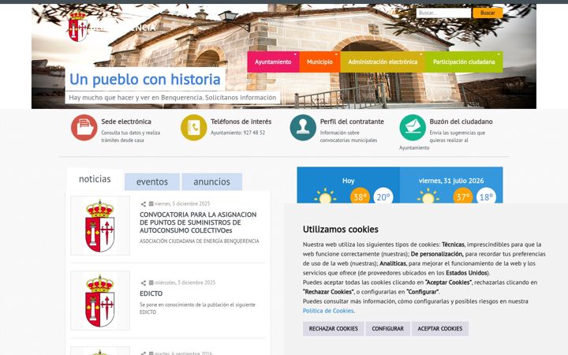
Task: Click the 'viernes, 5 diciembre 2025' date text
Action: 182,204
